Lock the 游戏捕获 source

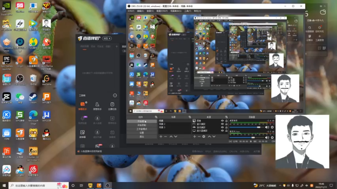click(226, 127)
